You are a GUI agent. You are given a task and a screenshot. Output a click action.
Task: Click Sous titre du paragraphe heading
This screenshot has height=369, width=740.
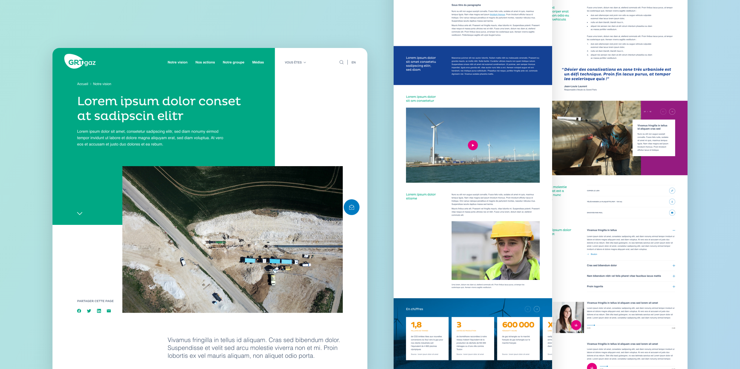[x=466, y=5]
